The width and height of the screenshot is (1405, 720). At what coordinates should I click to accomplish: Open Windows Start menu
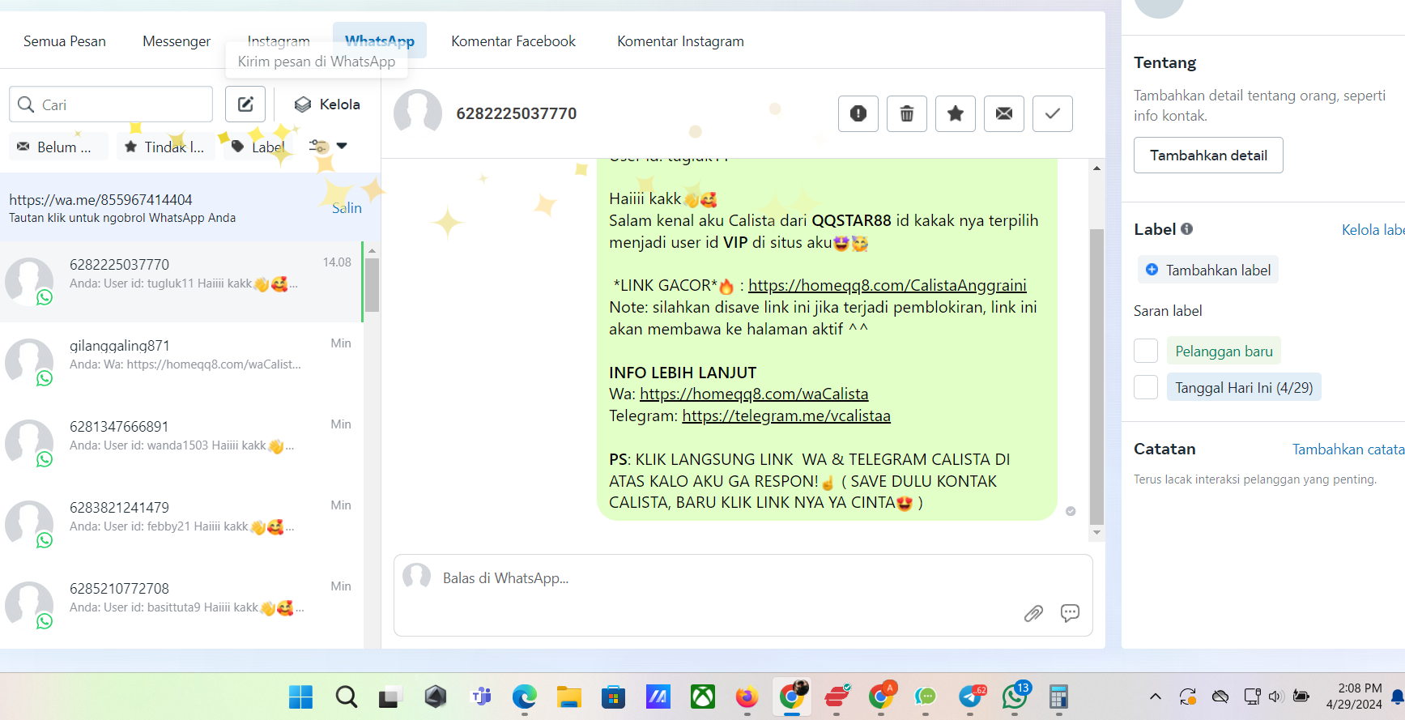(300, 697)
